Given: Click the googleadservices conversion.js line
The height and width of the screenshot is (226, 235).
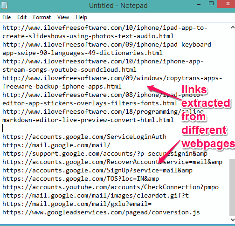Looking at the screenshot, I should (x=101, y=212).
